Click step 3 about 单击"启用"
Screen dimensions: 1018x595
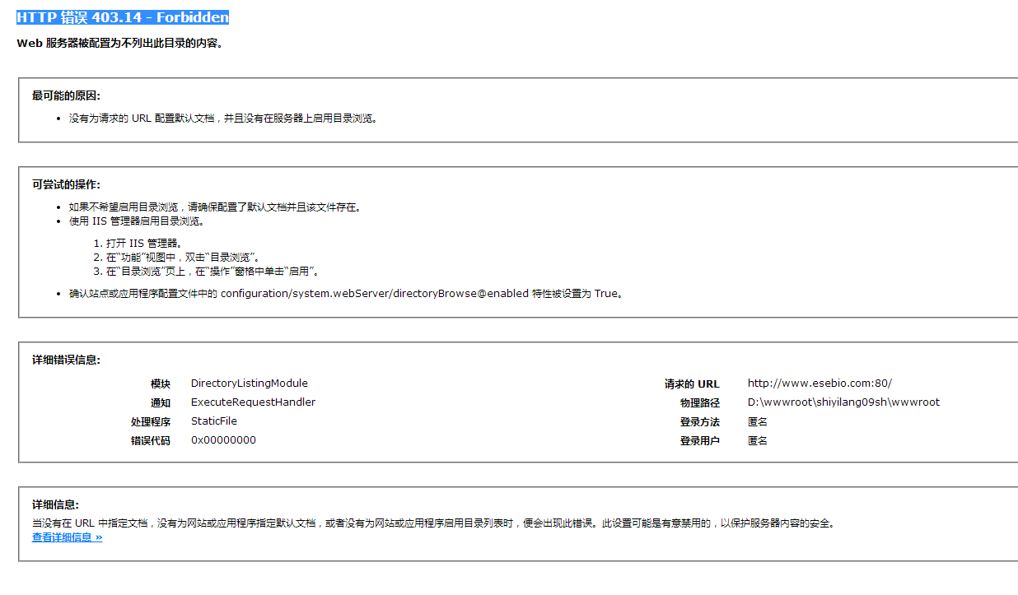[x=210, y=272]
